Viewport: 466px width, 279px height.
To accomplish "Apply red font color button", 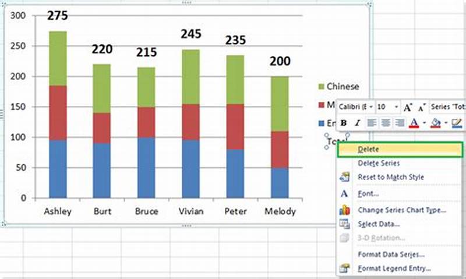I will (x=414, y=123).
